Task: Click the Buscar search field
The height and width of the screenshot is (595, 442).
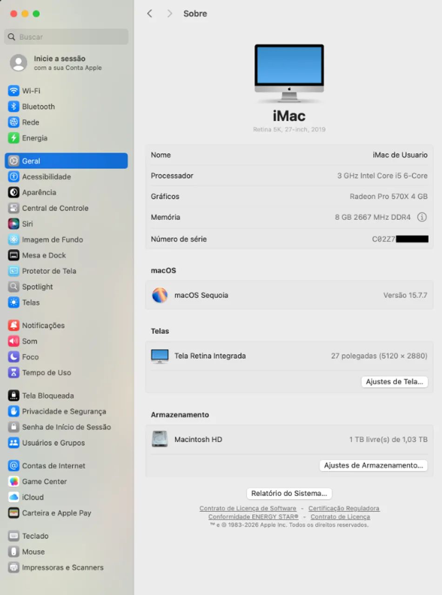Action: point(66,37)
